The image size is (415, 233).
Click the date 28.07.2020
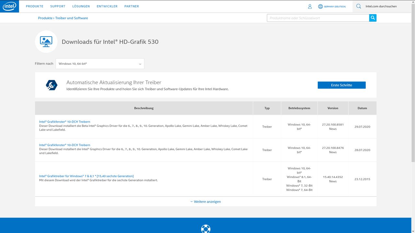pyautogui.click(x=362, y=150)
